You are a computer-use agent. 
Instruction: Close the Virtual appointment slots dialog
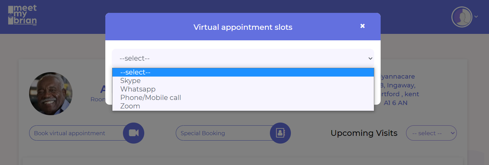coord(362,26)
